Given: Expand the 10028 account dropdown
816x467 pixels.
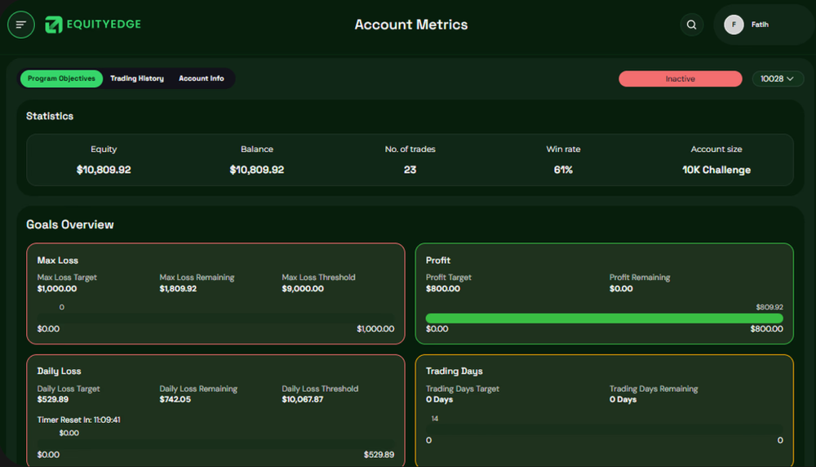Looking at the screenshot, I should [x=778, y=78].
